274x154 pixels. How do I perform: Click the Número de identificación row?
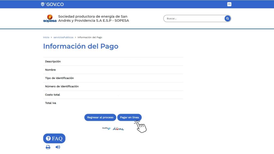coord(62,86)
